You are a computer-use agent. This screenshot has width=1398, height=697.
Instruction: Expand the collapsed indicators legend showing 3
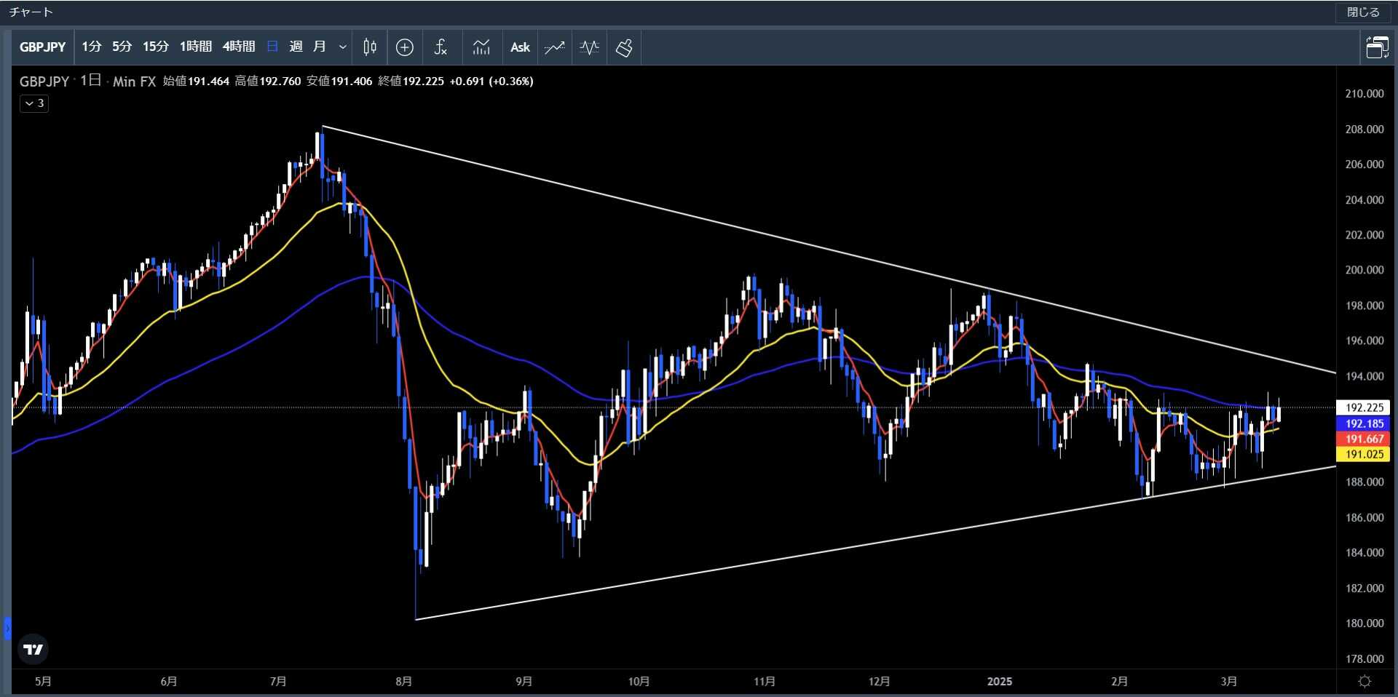click(34, 103)
